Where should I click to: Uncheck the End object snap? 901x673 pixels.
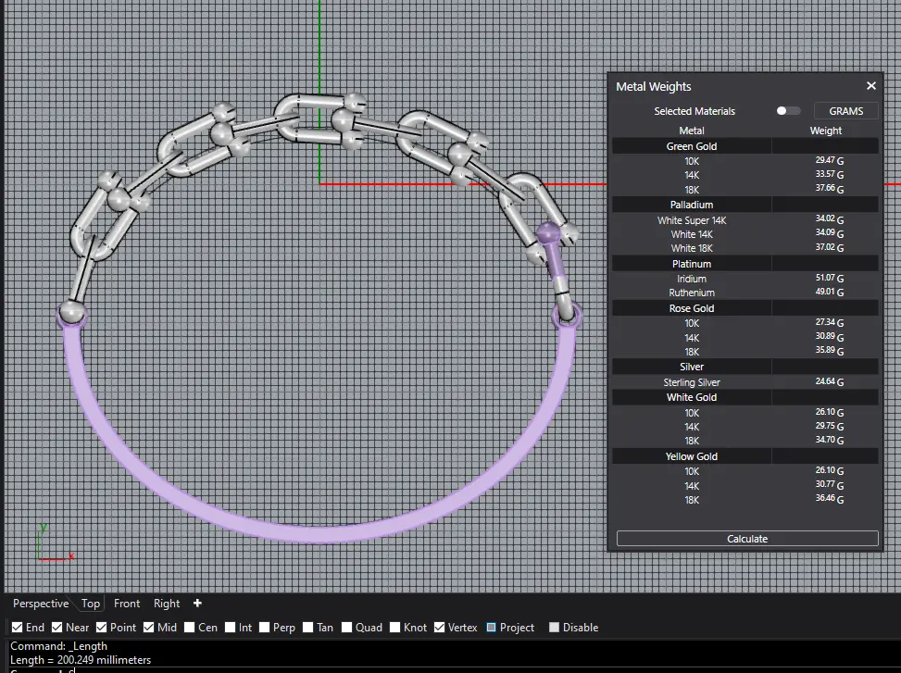point(17,628)
